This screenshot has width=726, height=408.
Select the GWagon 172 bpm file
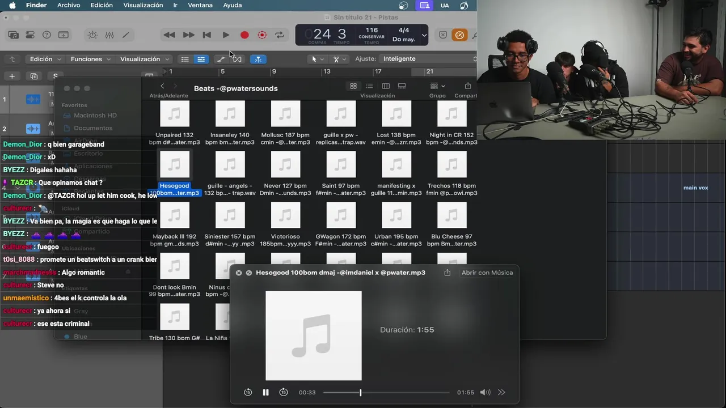341,225
